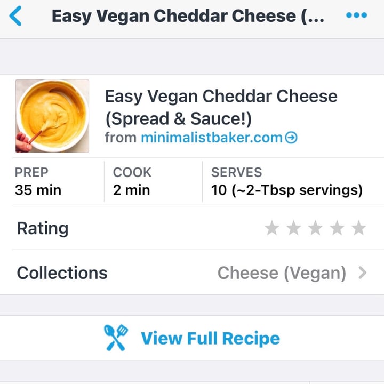The image size is (384, 384).
Task: Tap the circled arrow beside minimalistbaker.com
Action: (x=291, y=138)
